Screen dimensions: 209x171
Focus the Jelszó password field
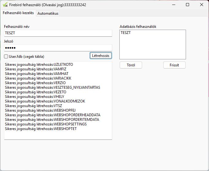pyautogui.click(x=58, y=48)
